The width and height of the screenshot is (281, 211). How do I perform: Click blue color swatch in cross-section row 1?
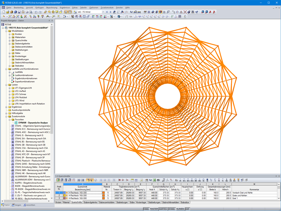coord(64,193)
